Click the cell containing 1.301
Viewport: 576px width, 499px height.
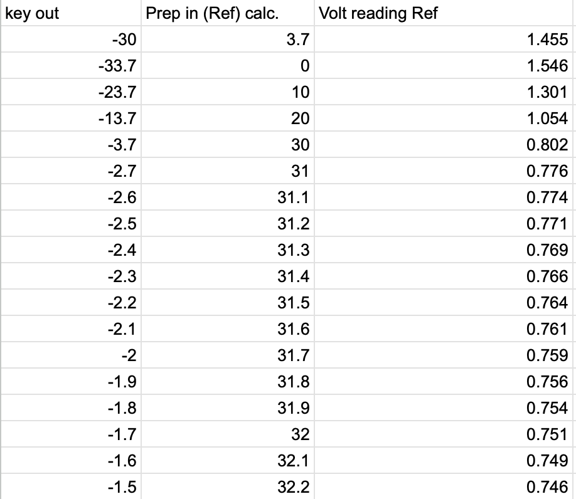click(444, 93)
